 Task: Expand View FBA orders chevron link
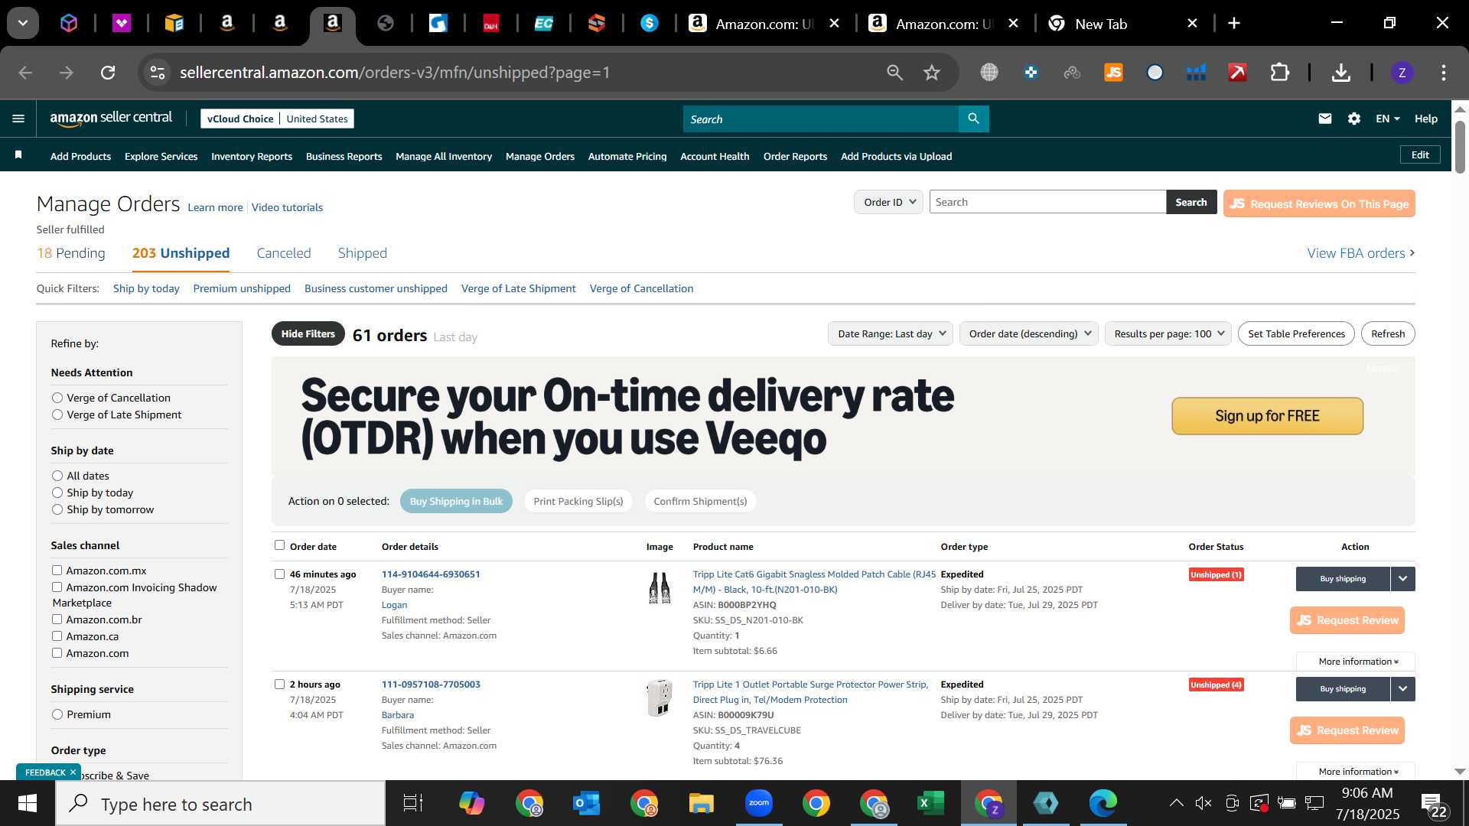1360,253
